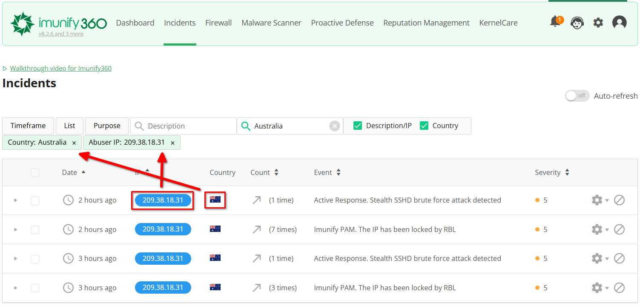
Task: Open the notifications bell icon
Action: tap(556, 21)
